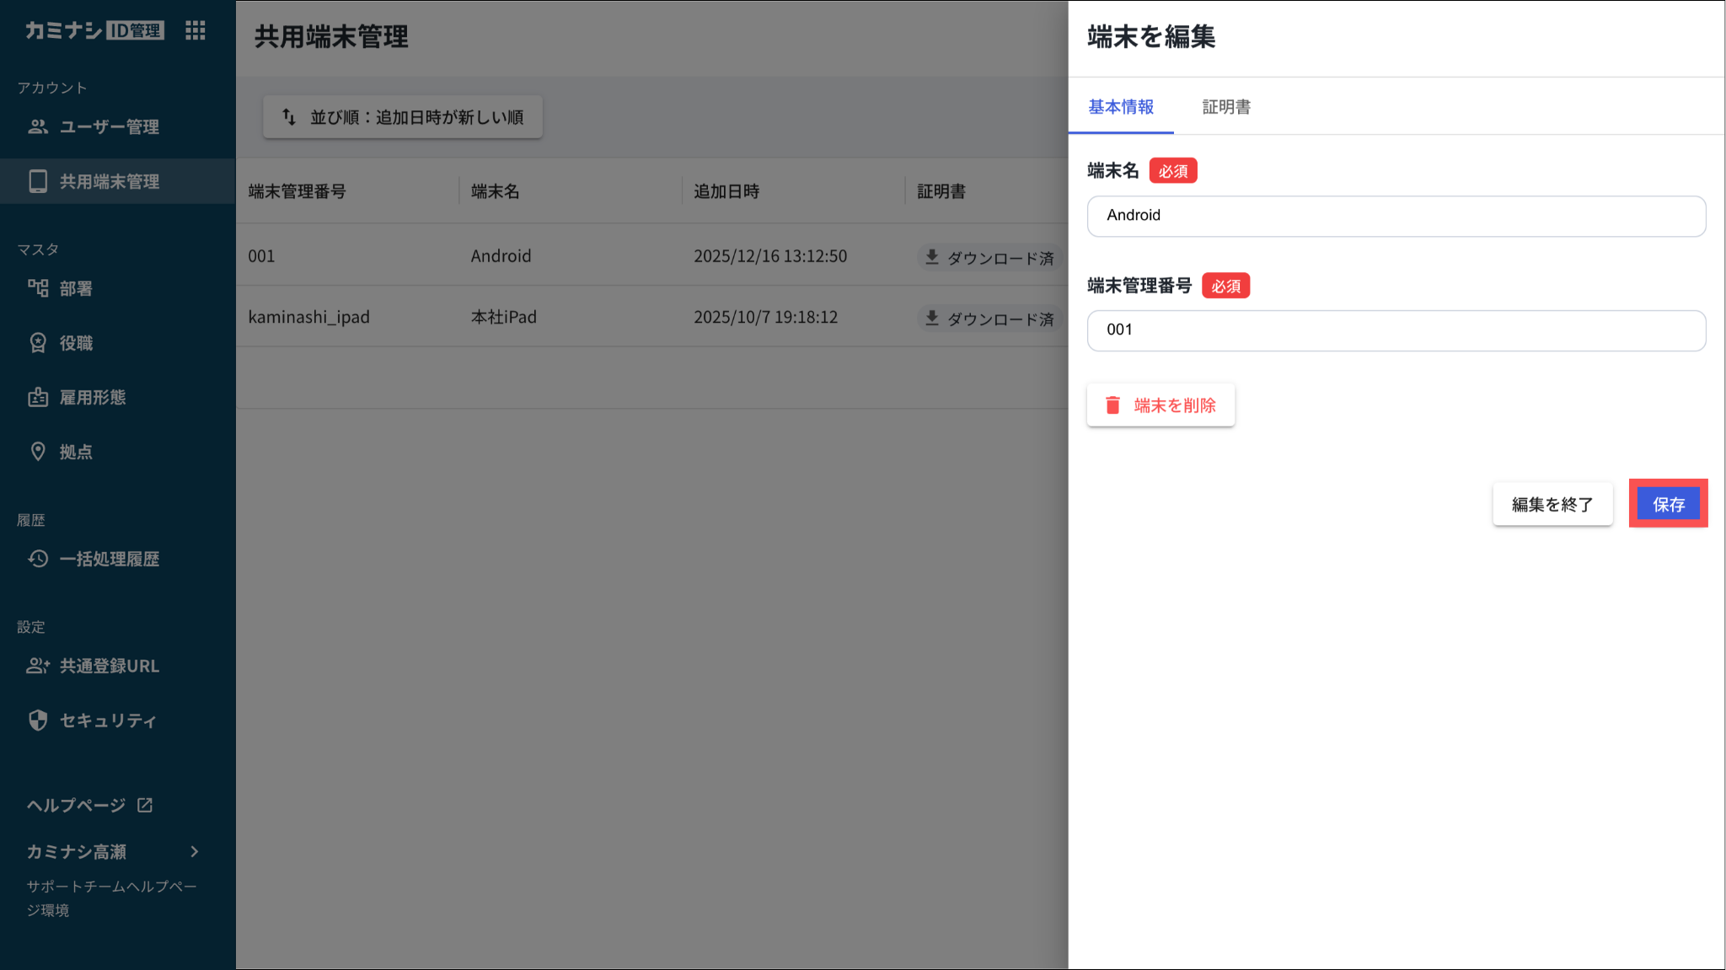Focus the 端末管理番号 input field
The width and height of the screenshot is (1726, 970).
click(1396, 330)
